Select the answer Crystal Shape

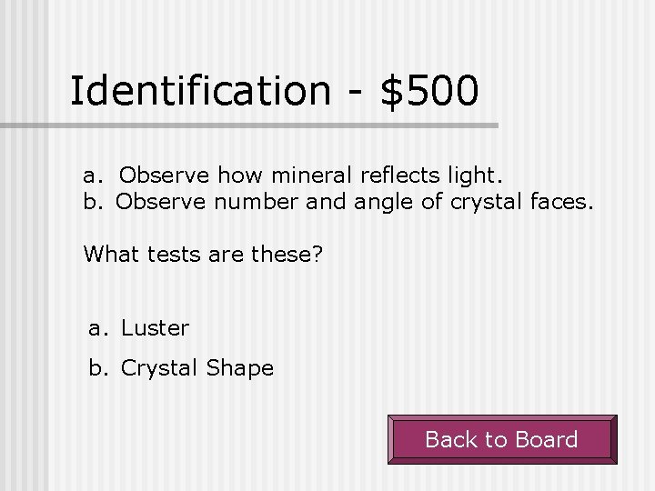(x=196, y=368)
